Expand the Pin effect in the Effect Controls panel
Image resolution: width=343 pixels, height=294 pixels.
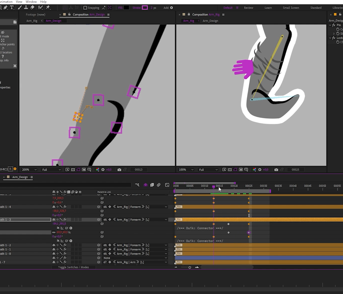pos(330,25)
